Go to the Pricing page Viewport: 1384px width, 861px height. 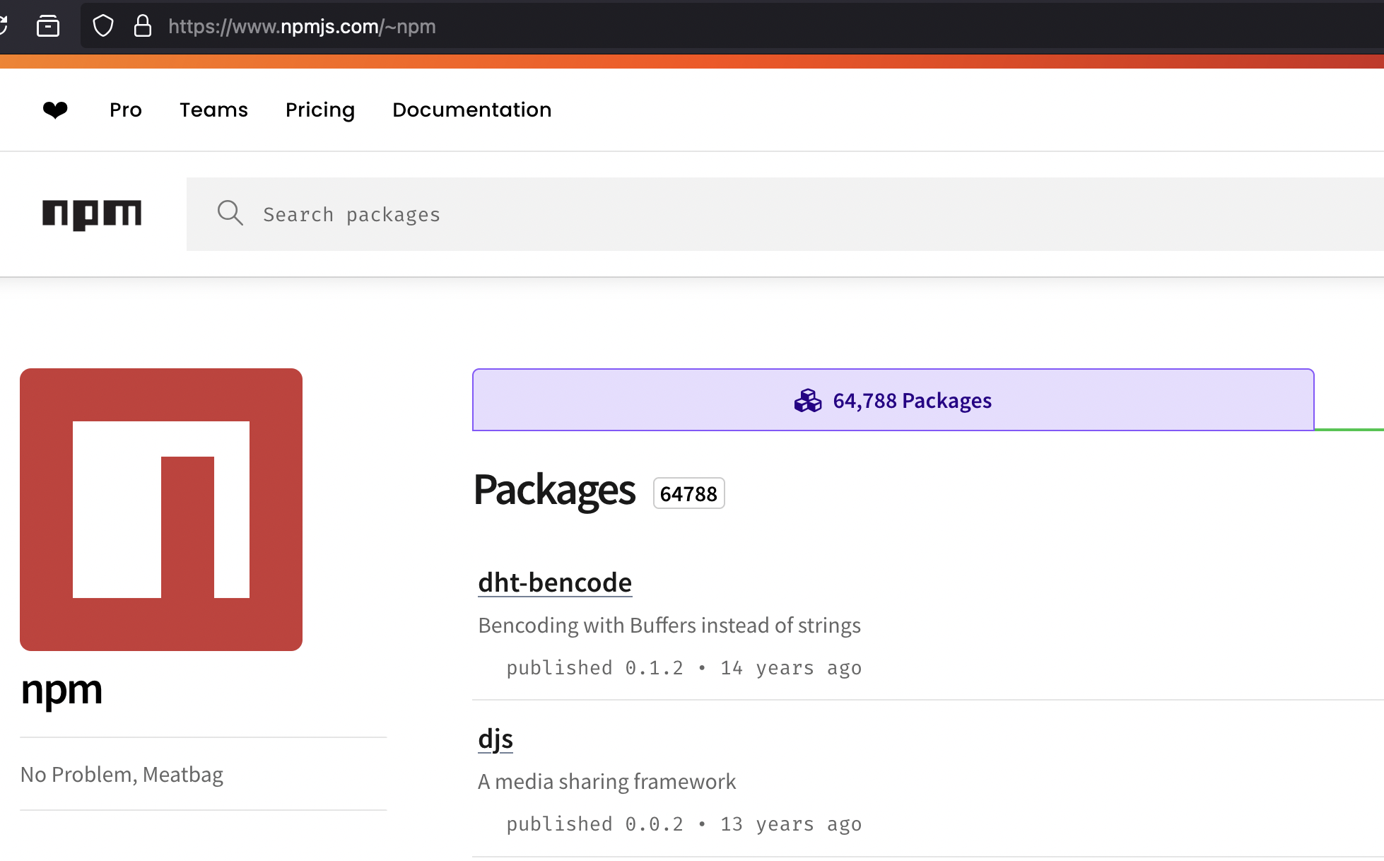click(x=320, y=110)
